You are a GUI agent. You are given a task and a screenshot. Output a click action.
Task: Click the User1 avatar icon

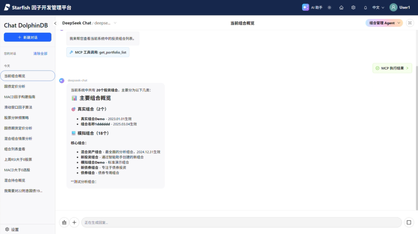tap(393, 7)
